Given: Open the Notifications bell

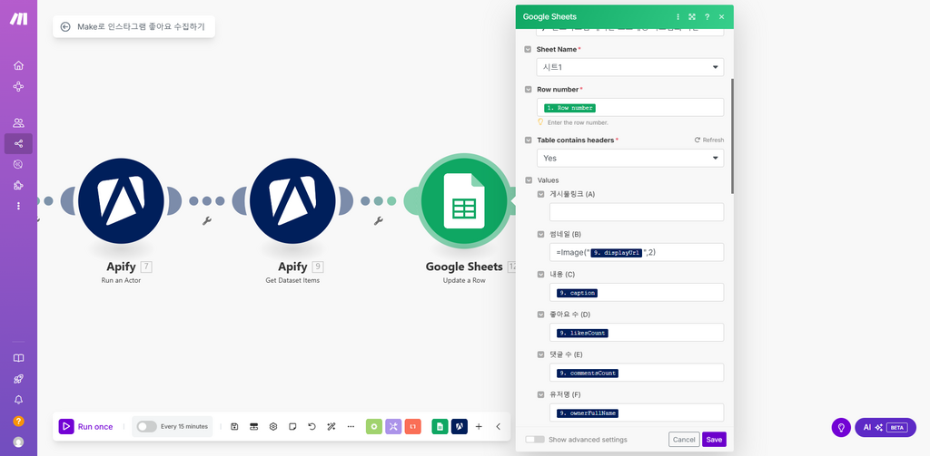Looking at the screenshot, I should coord(18,400).
